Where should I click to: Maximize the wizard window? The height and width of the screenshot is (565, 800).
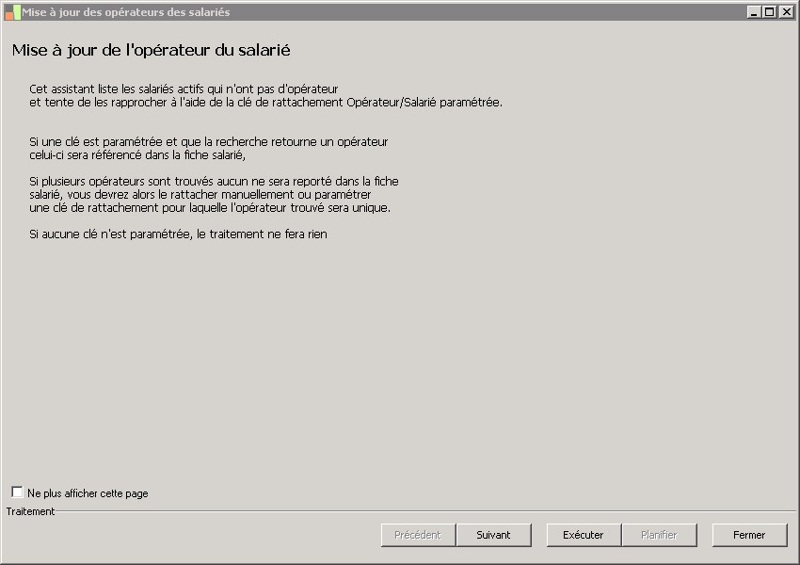(769, 12)
